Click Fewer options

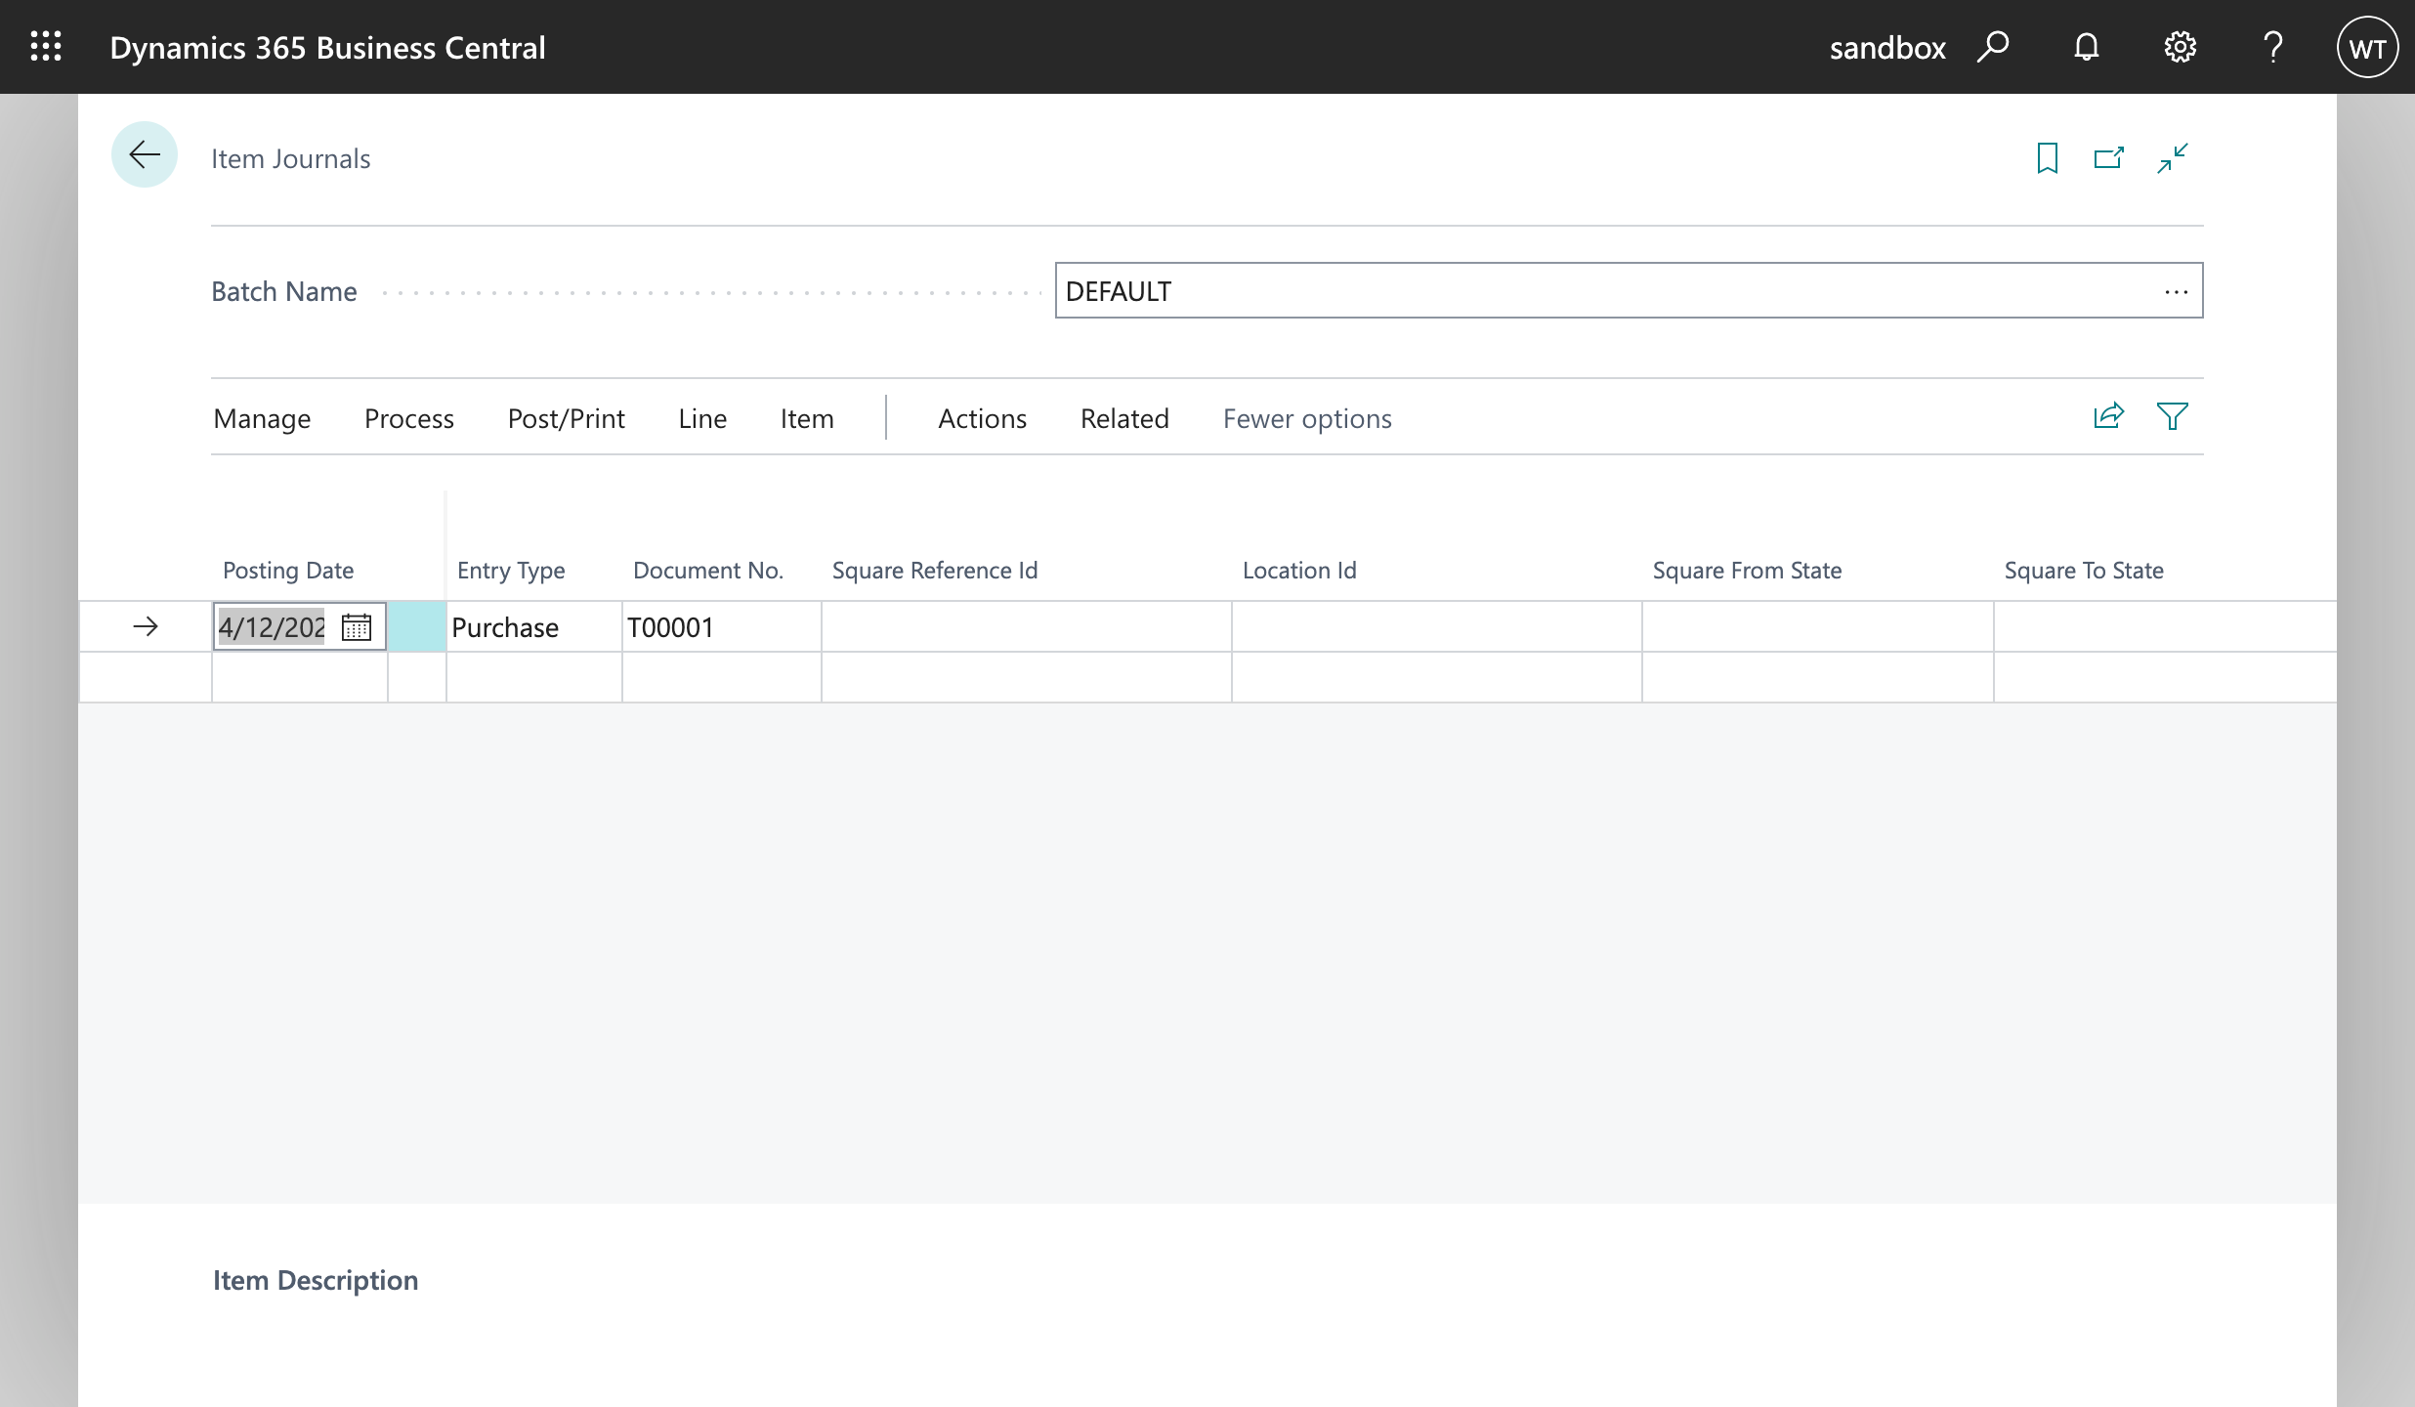1307,418
